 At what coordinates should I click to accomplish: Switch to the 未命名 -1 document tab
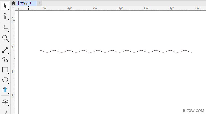tap(24, 3)
